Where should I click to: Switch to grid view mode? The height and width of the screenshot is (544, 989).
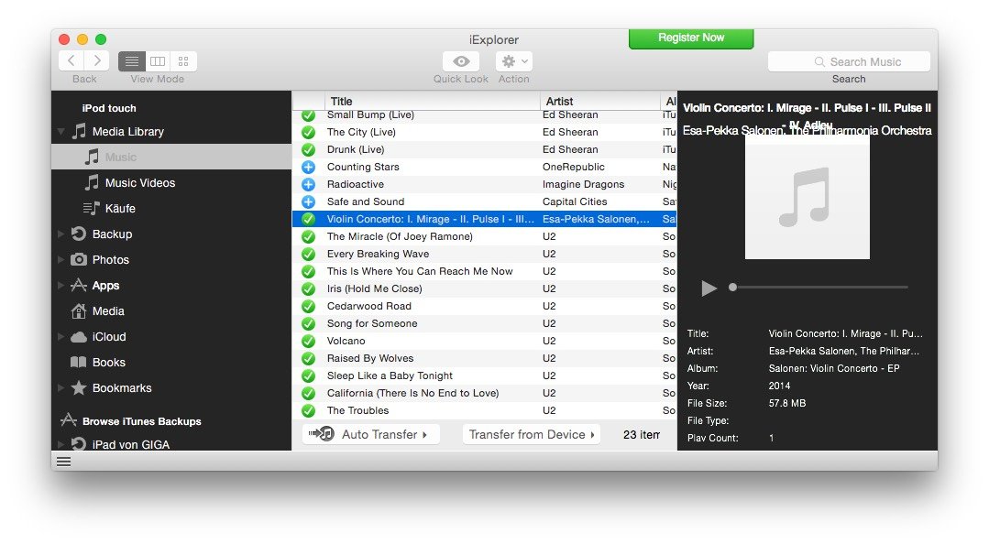182,60
